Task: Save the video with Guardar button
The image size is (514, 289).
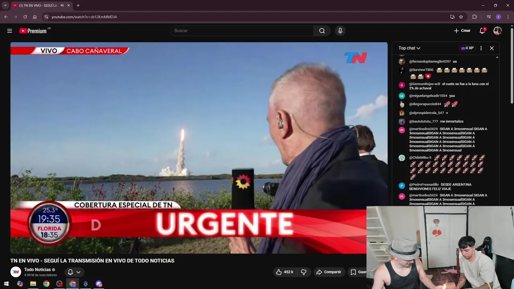Action: coord(358,272)
